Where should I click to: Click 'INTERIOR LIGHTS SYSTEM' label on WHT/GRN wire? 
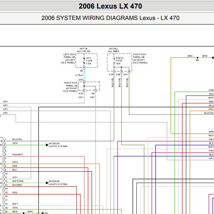[58, 183]
